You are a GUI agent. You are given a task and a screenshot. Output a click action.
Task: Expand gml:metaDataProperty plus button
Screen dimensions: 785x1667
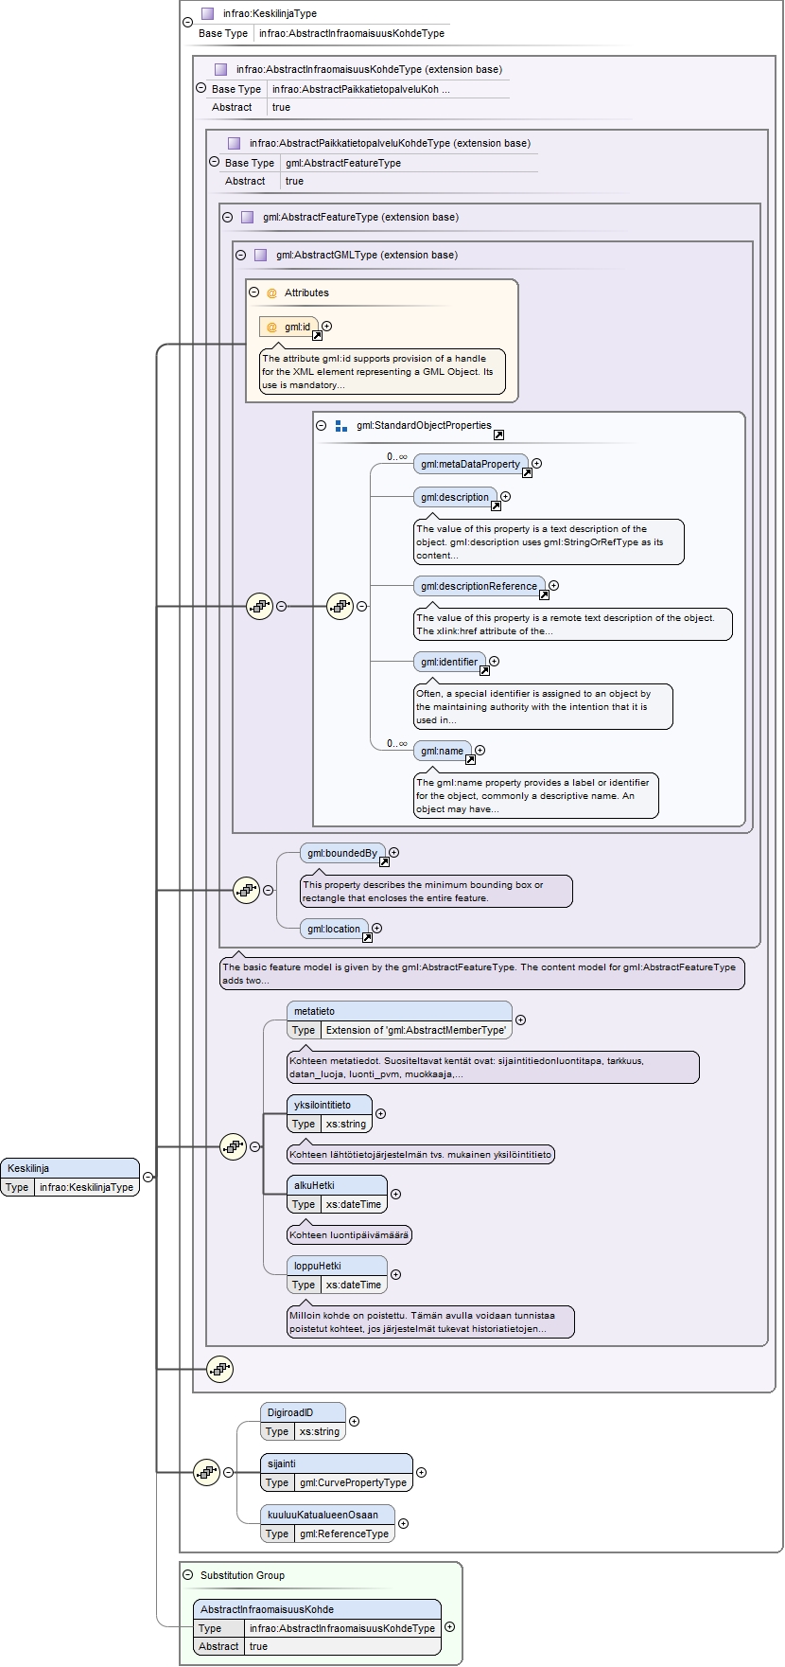(536, 464)
